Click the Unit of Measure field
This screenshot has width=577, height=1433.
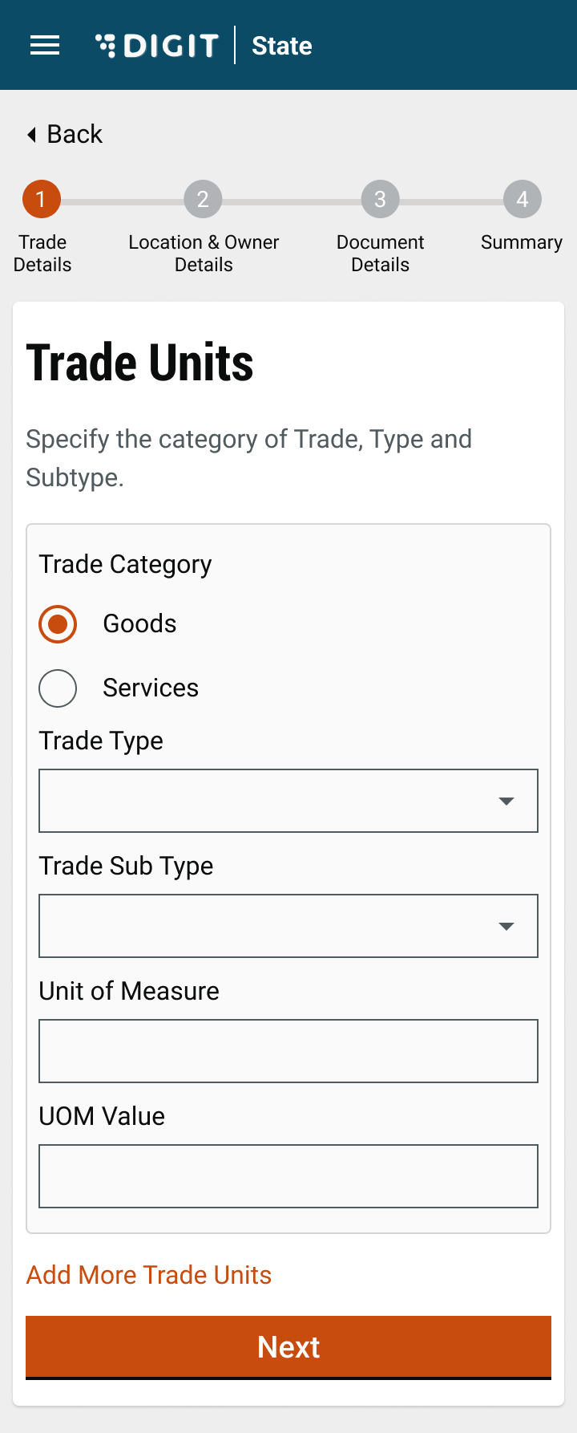point(288,1051)
